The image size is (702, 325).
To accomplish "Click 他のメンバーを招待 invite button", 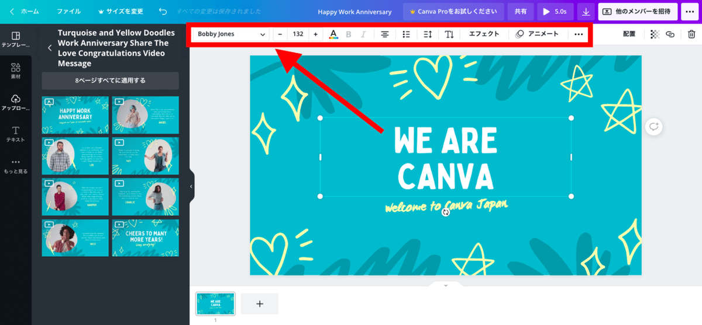I will point(638,12).
